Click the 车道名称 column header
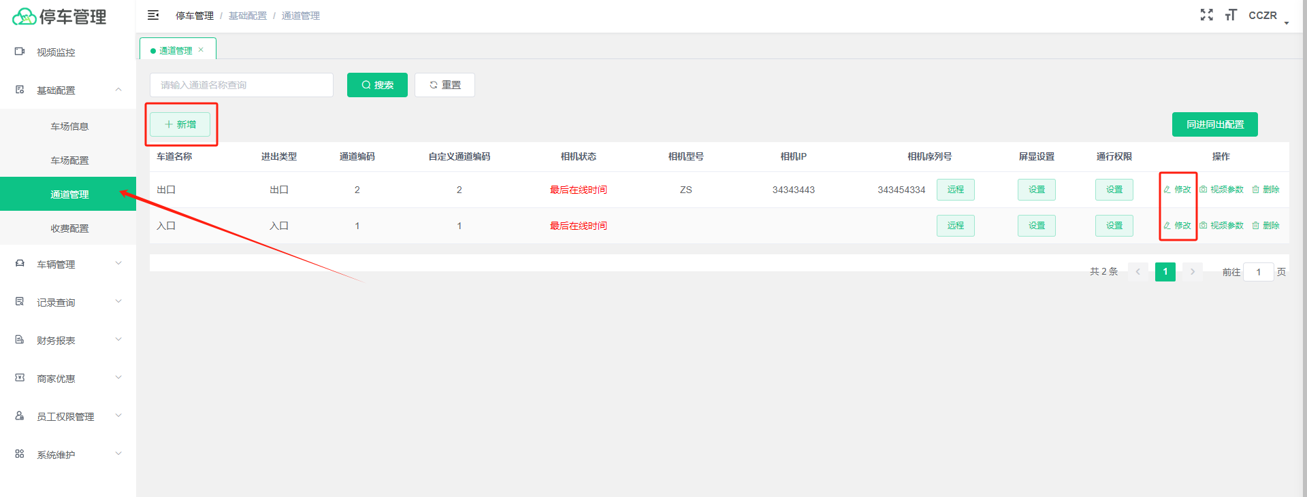The width and height of the screenshot is (1307, 497). pyautogui.click(x=174, y=156)
